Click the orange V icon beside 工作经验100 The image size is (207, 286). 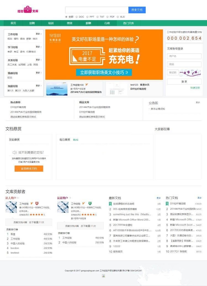tap(87, 85)
